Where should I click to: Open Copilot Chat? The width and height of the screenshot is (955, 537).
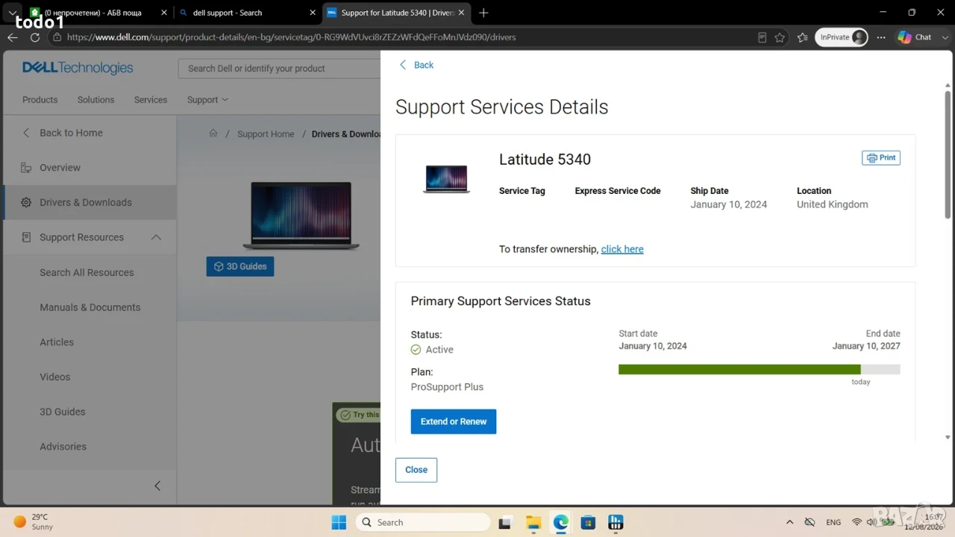[915, 37]
